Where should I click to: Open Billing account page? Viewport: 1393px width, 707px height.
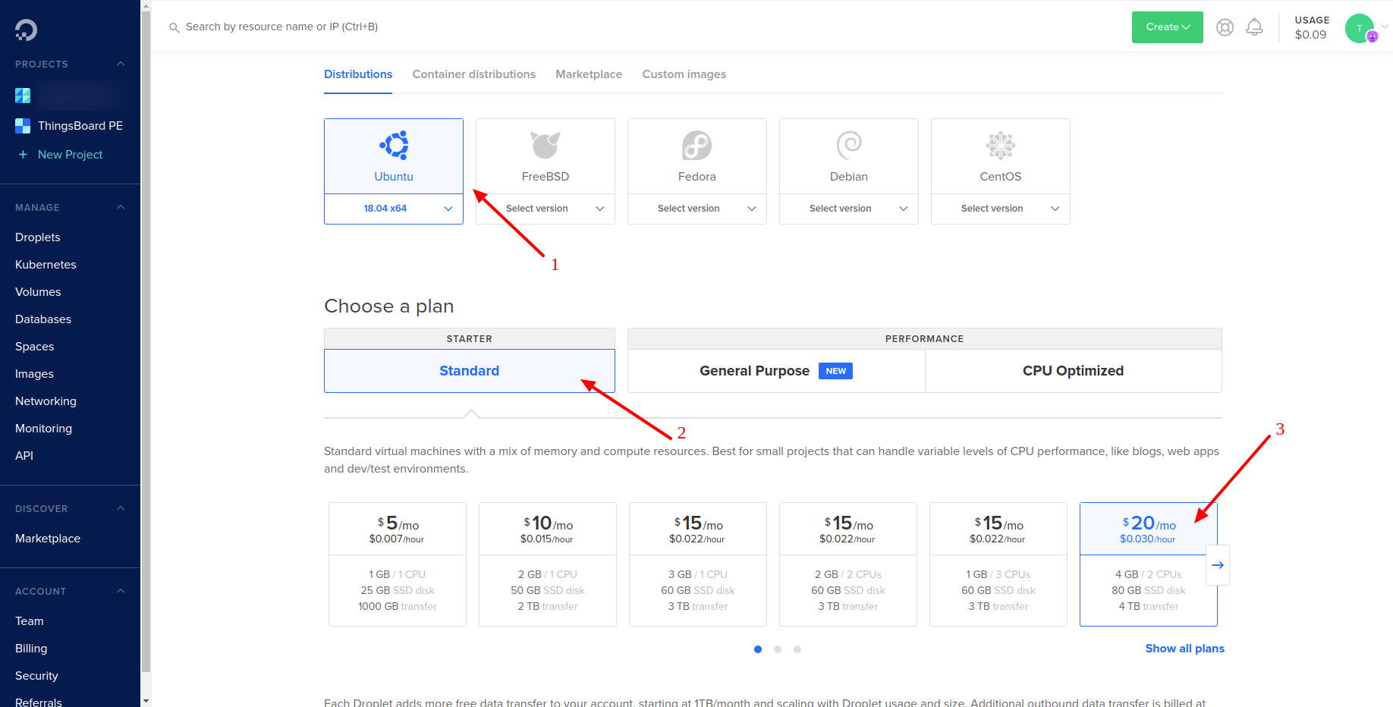point(31,649)
